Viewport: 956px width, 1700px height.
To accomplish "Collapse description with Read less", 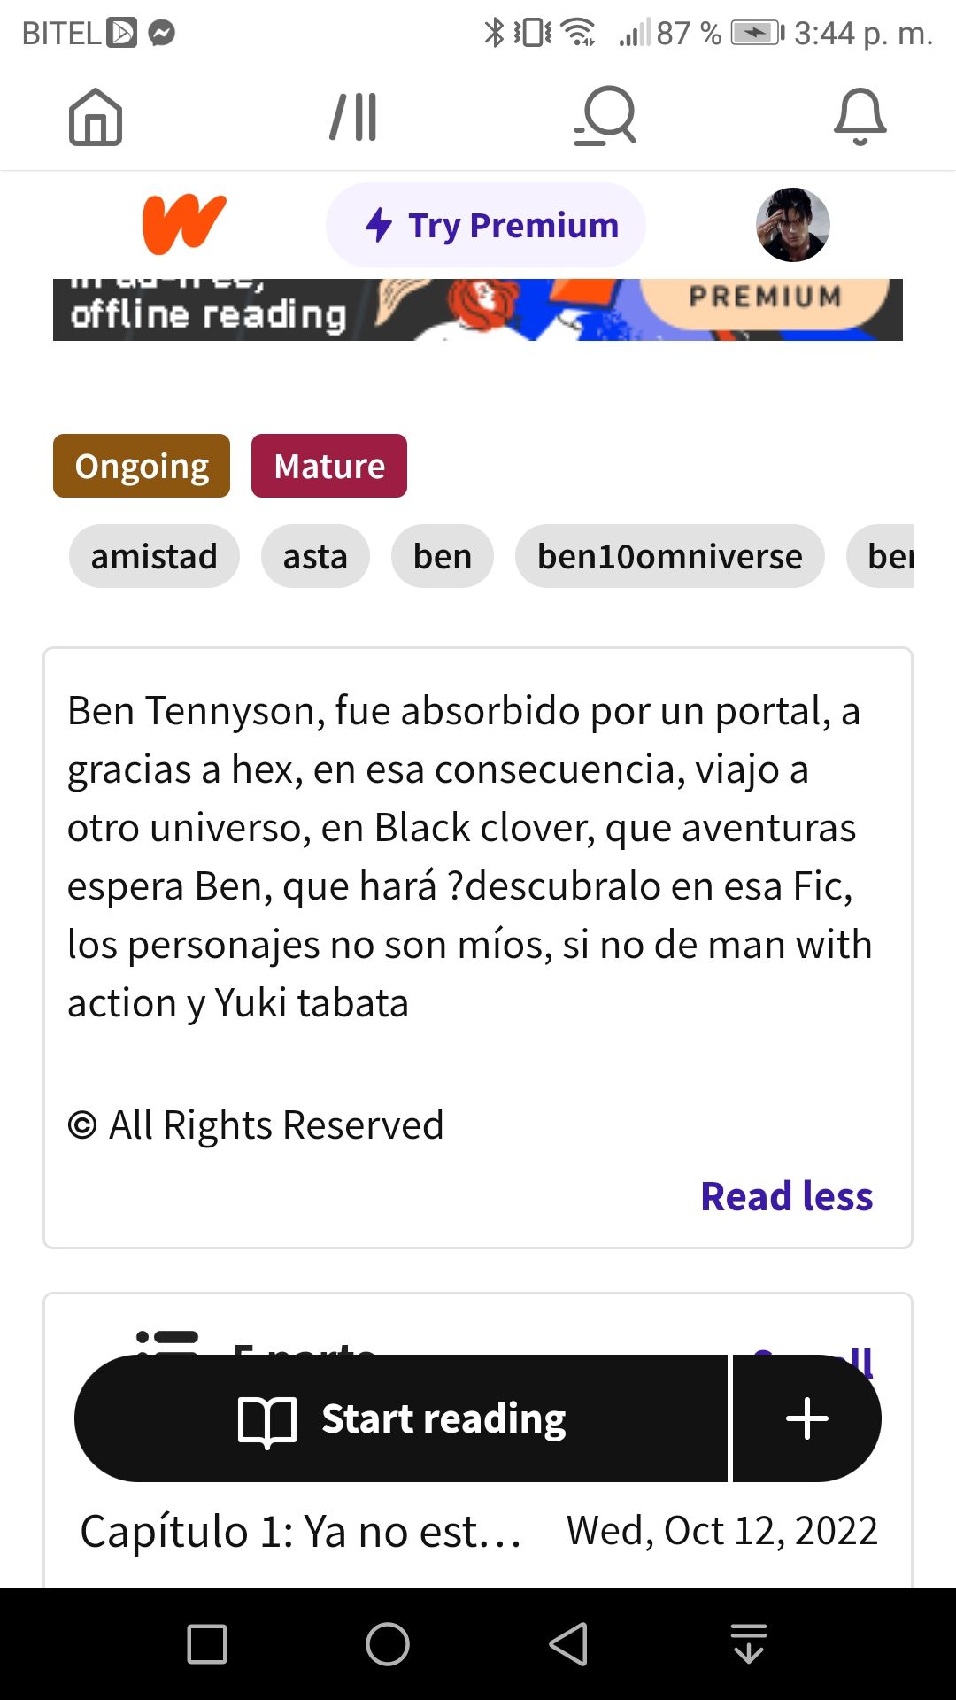I will pyautogui.click(x=786, y=1196).
